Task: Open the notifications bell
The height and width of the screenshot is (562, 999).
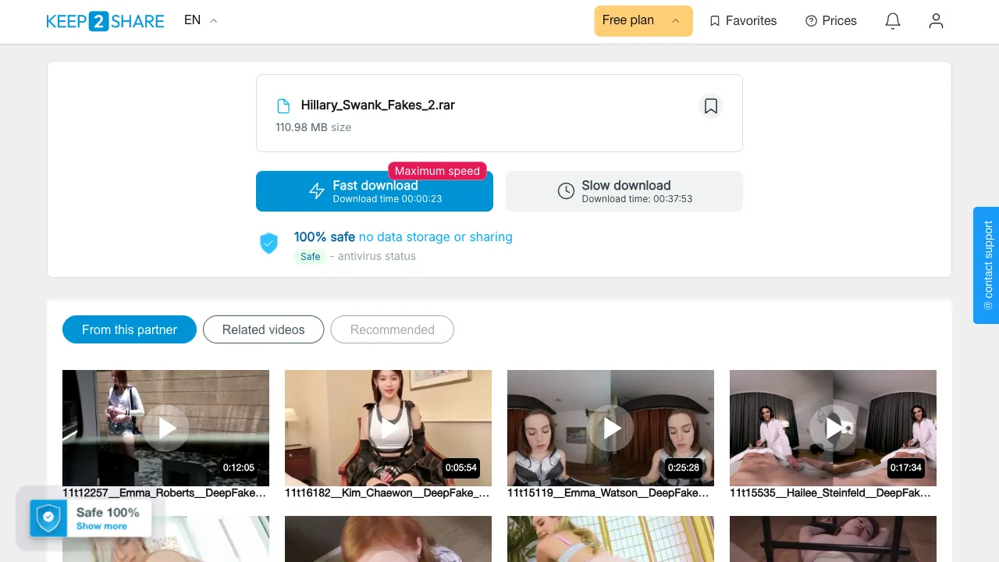Action: (x=893, y=21)
